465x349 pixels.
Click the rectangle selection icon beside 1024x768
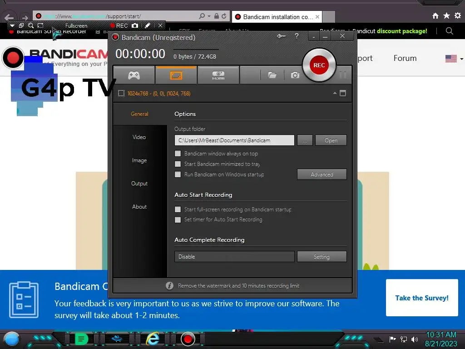click(121, 94)
